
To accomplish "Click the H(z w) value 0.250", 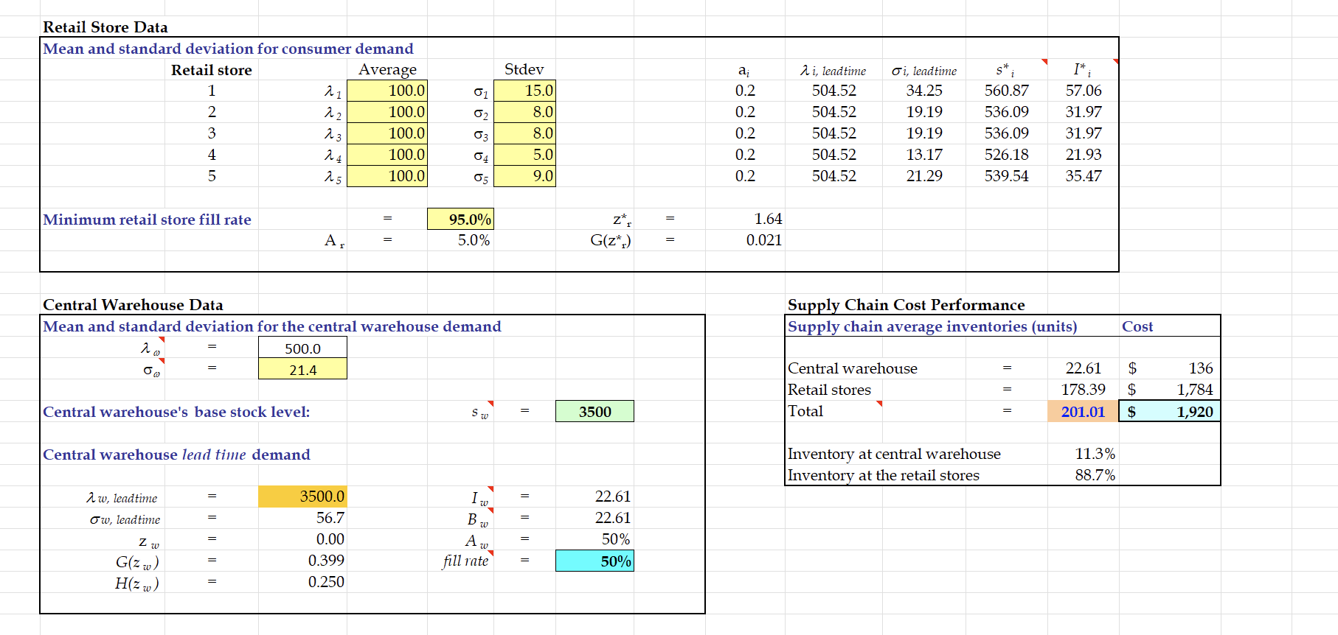I will click(326, 582).
